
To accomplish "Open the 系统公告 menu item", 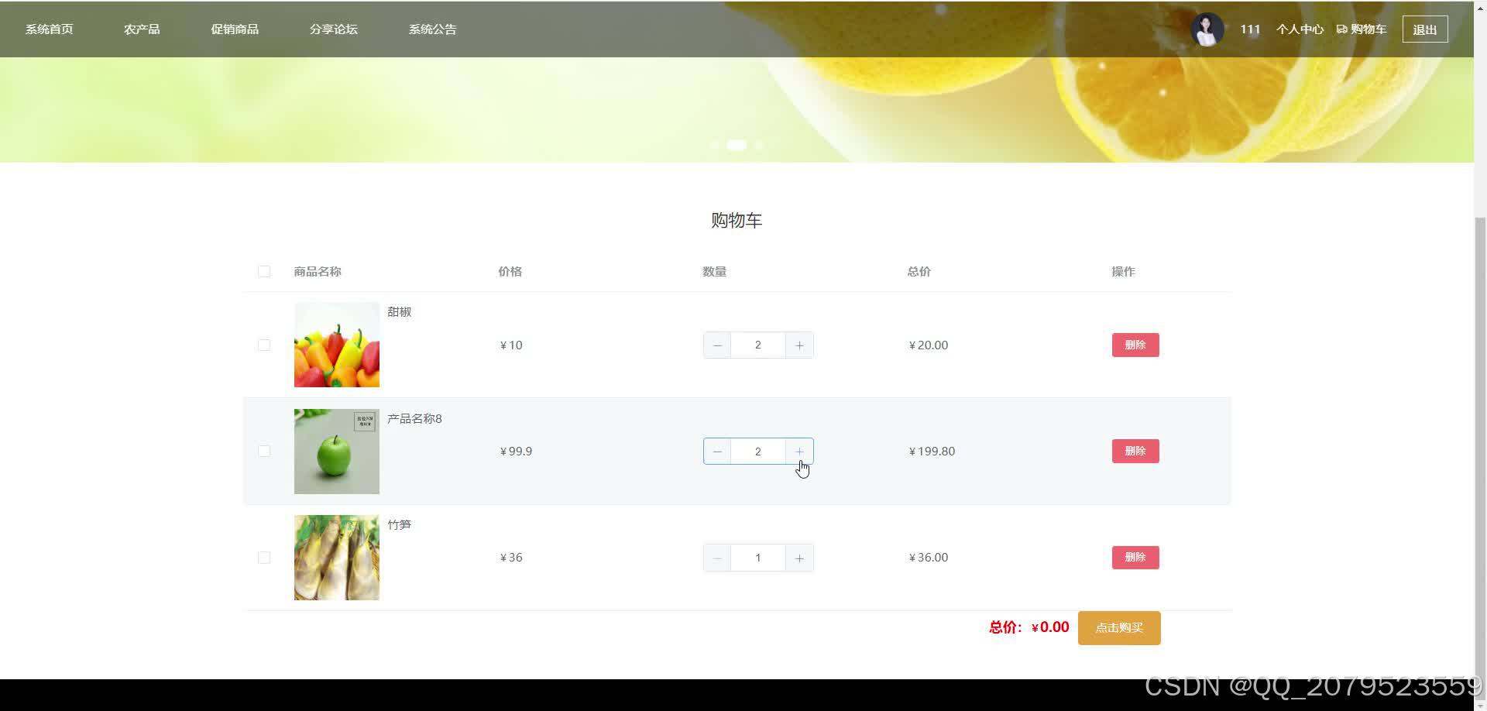I will [x=433, y=29].
